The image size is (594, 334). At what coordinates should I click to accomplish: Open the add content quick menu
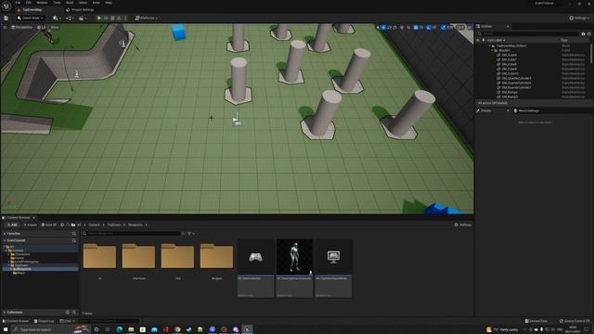[x=57, y=18]
